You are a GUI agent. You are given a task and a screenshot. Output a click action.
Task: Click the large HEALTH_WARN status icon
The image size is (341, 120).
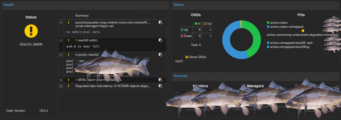[31, 31]
